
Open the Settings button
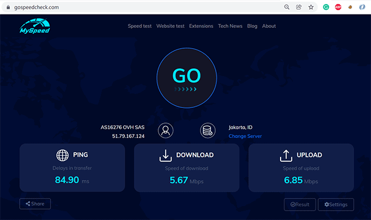coord(336,204)
